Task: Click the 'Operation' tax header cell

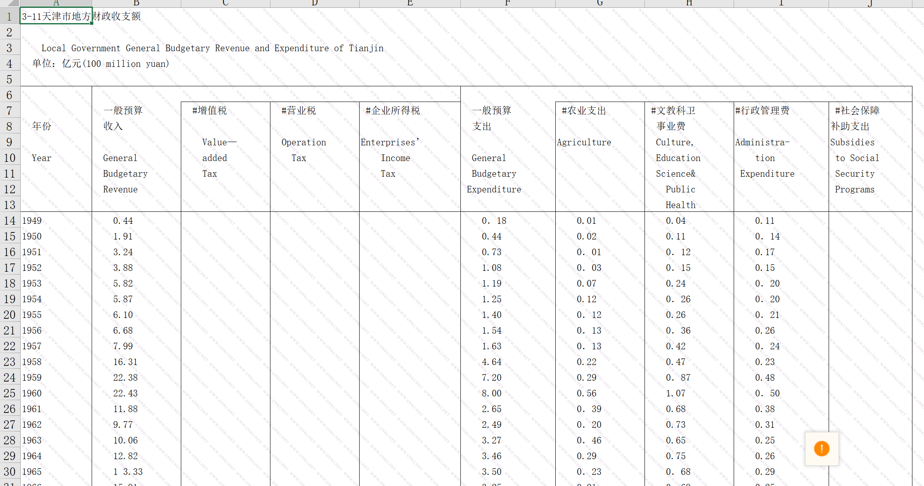Action: [303, 142]
